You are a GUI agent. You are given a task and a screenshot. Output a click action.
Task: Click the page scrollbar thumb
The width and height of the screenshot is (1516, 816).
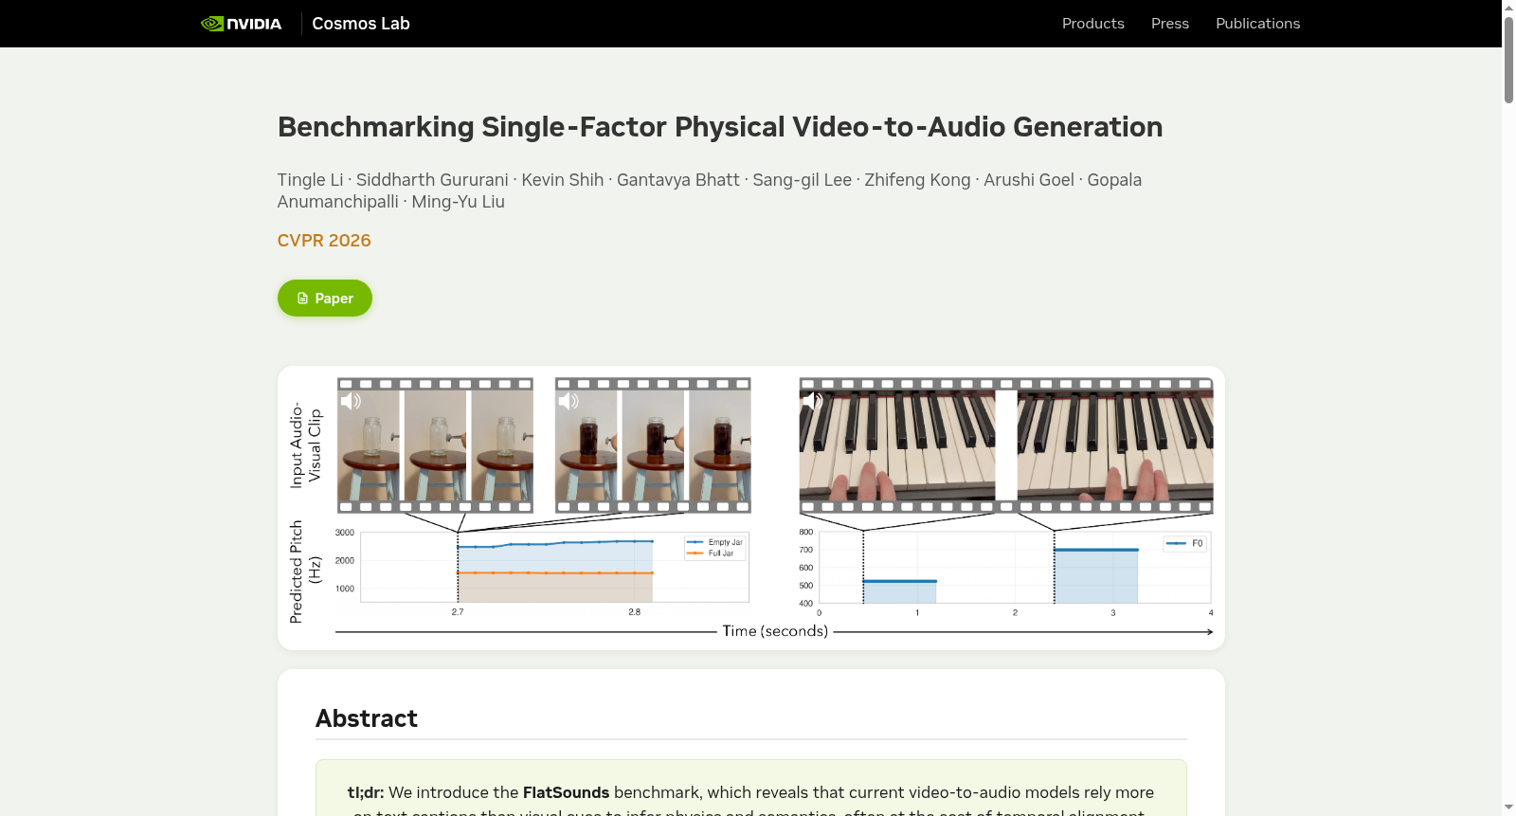(1508, 59)
